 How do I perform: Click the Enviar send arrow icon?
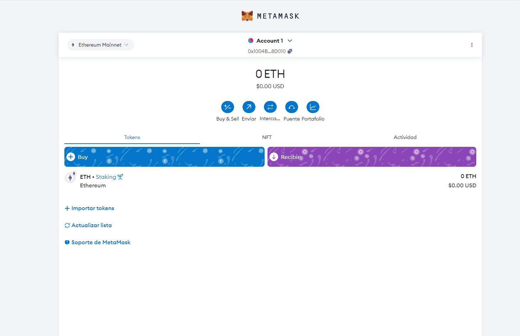(249, 107)
